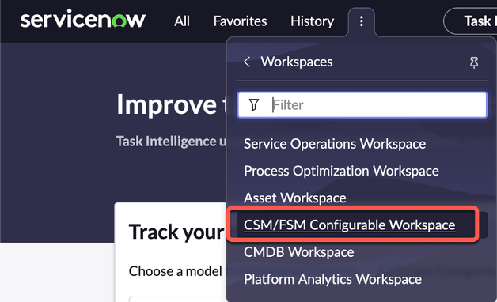This screenshot has width=497, height=302.
Task: Open Process Optimization Workspace
Action: coord(341,171)
